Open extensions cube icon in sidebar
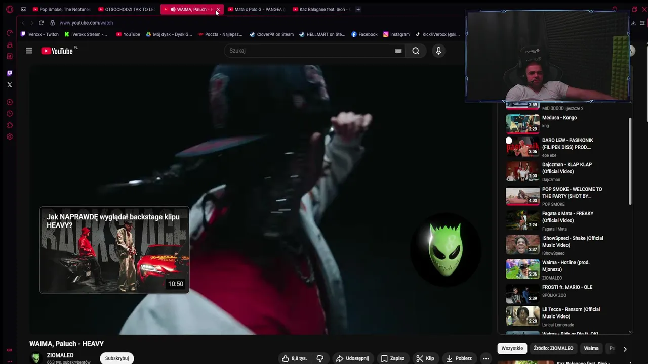 (x=10, y=125)
